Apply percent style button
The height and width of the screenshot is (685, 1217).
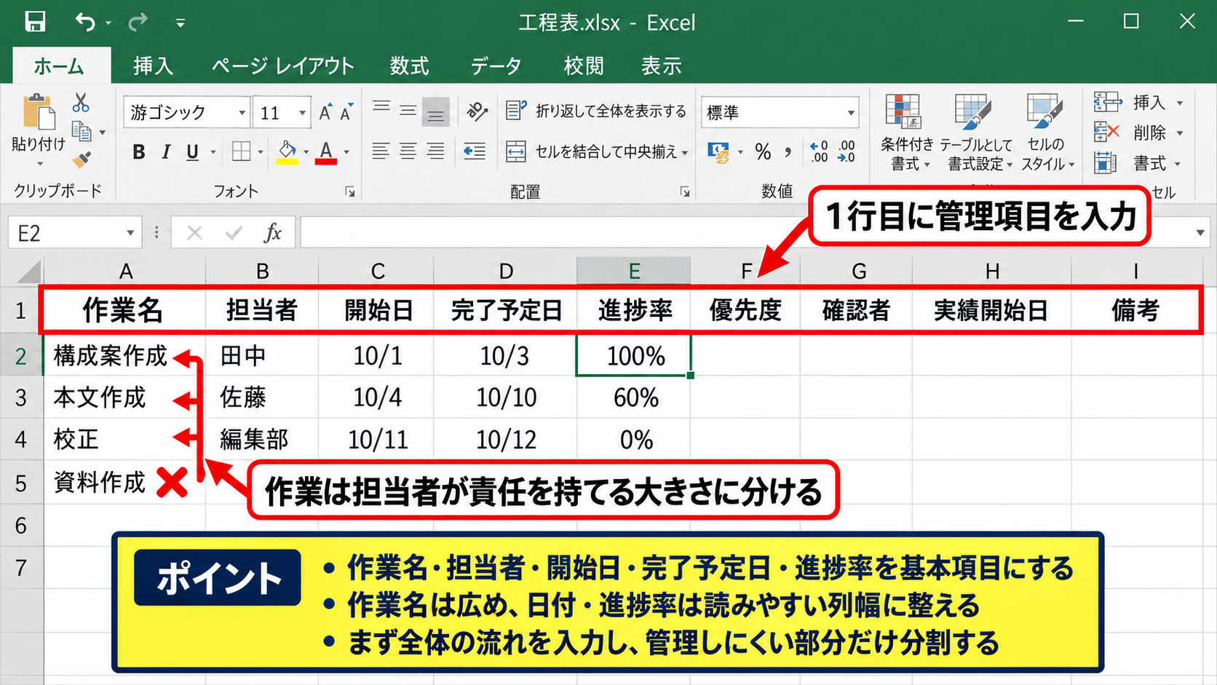coord(763,152)
